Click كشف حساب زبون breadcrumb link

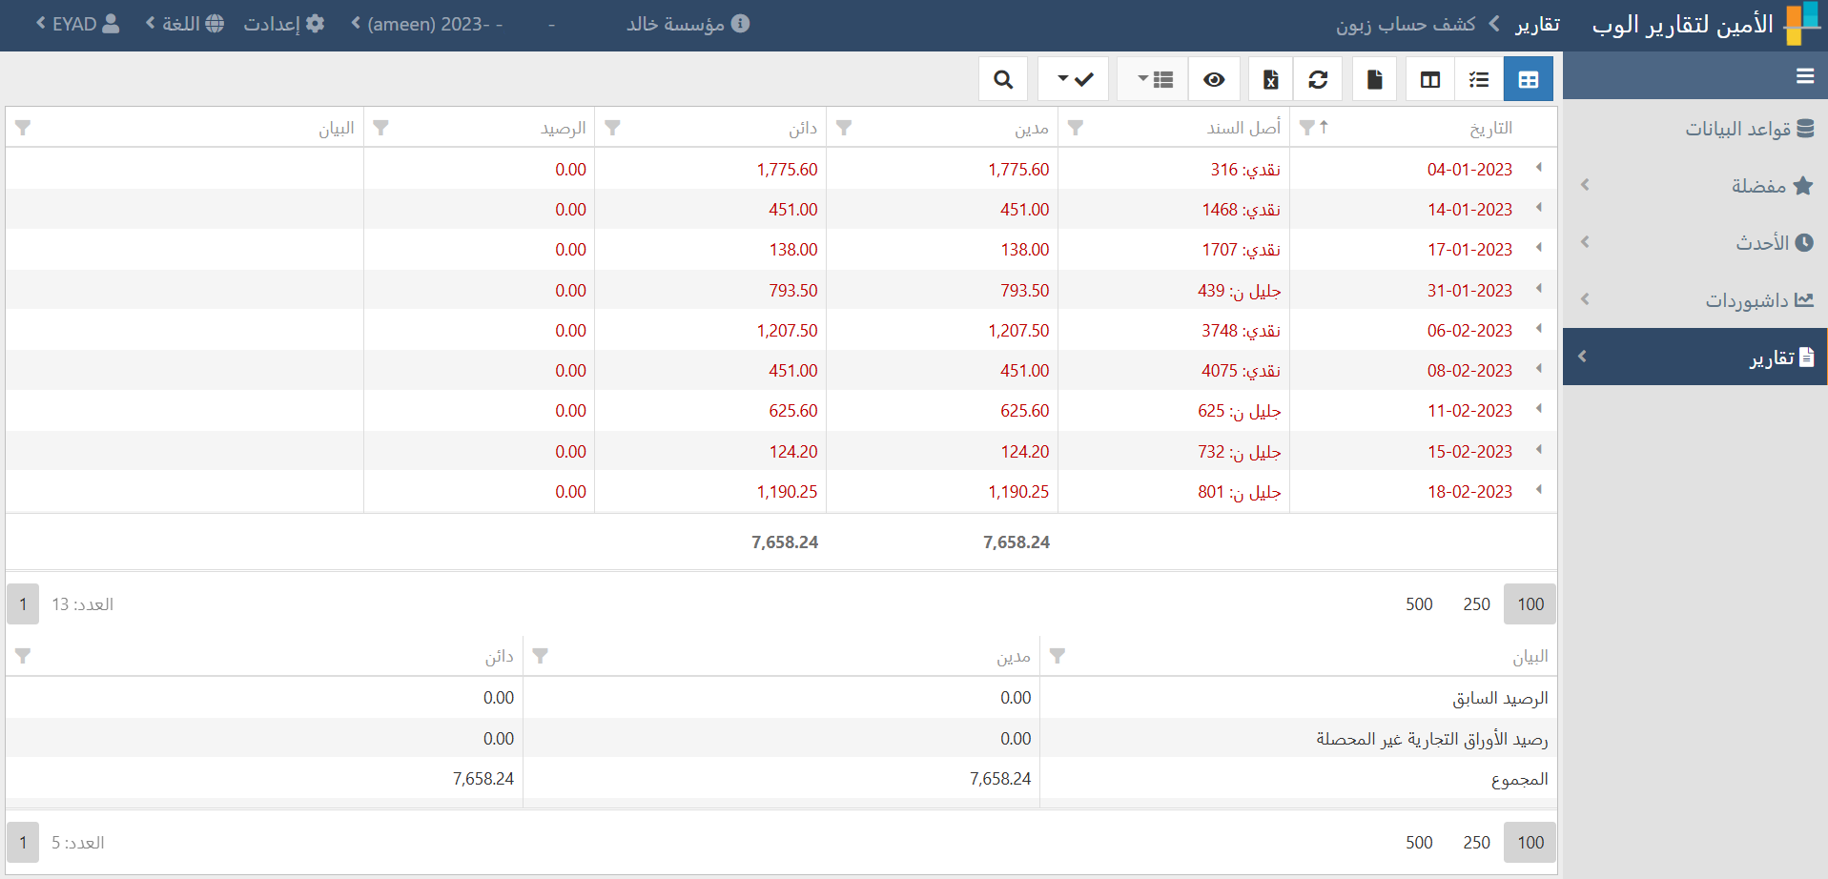[1405, 24]
